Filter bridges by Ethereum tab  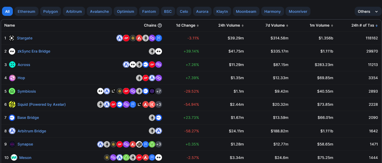(26, 11)
